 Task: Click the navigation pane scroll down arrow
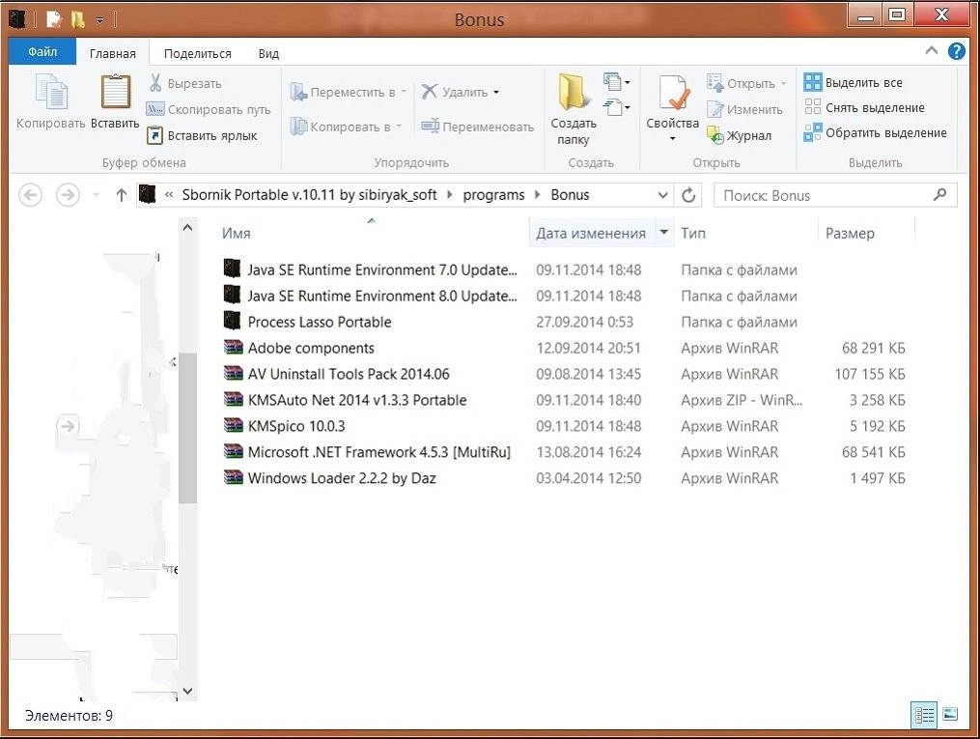(187, 691)
